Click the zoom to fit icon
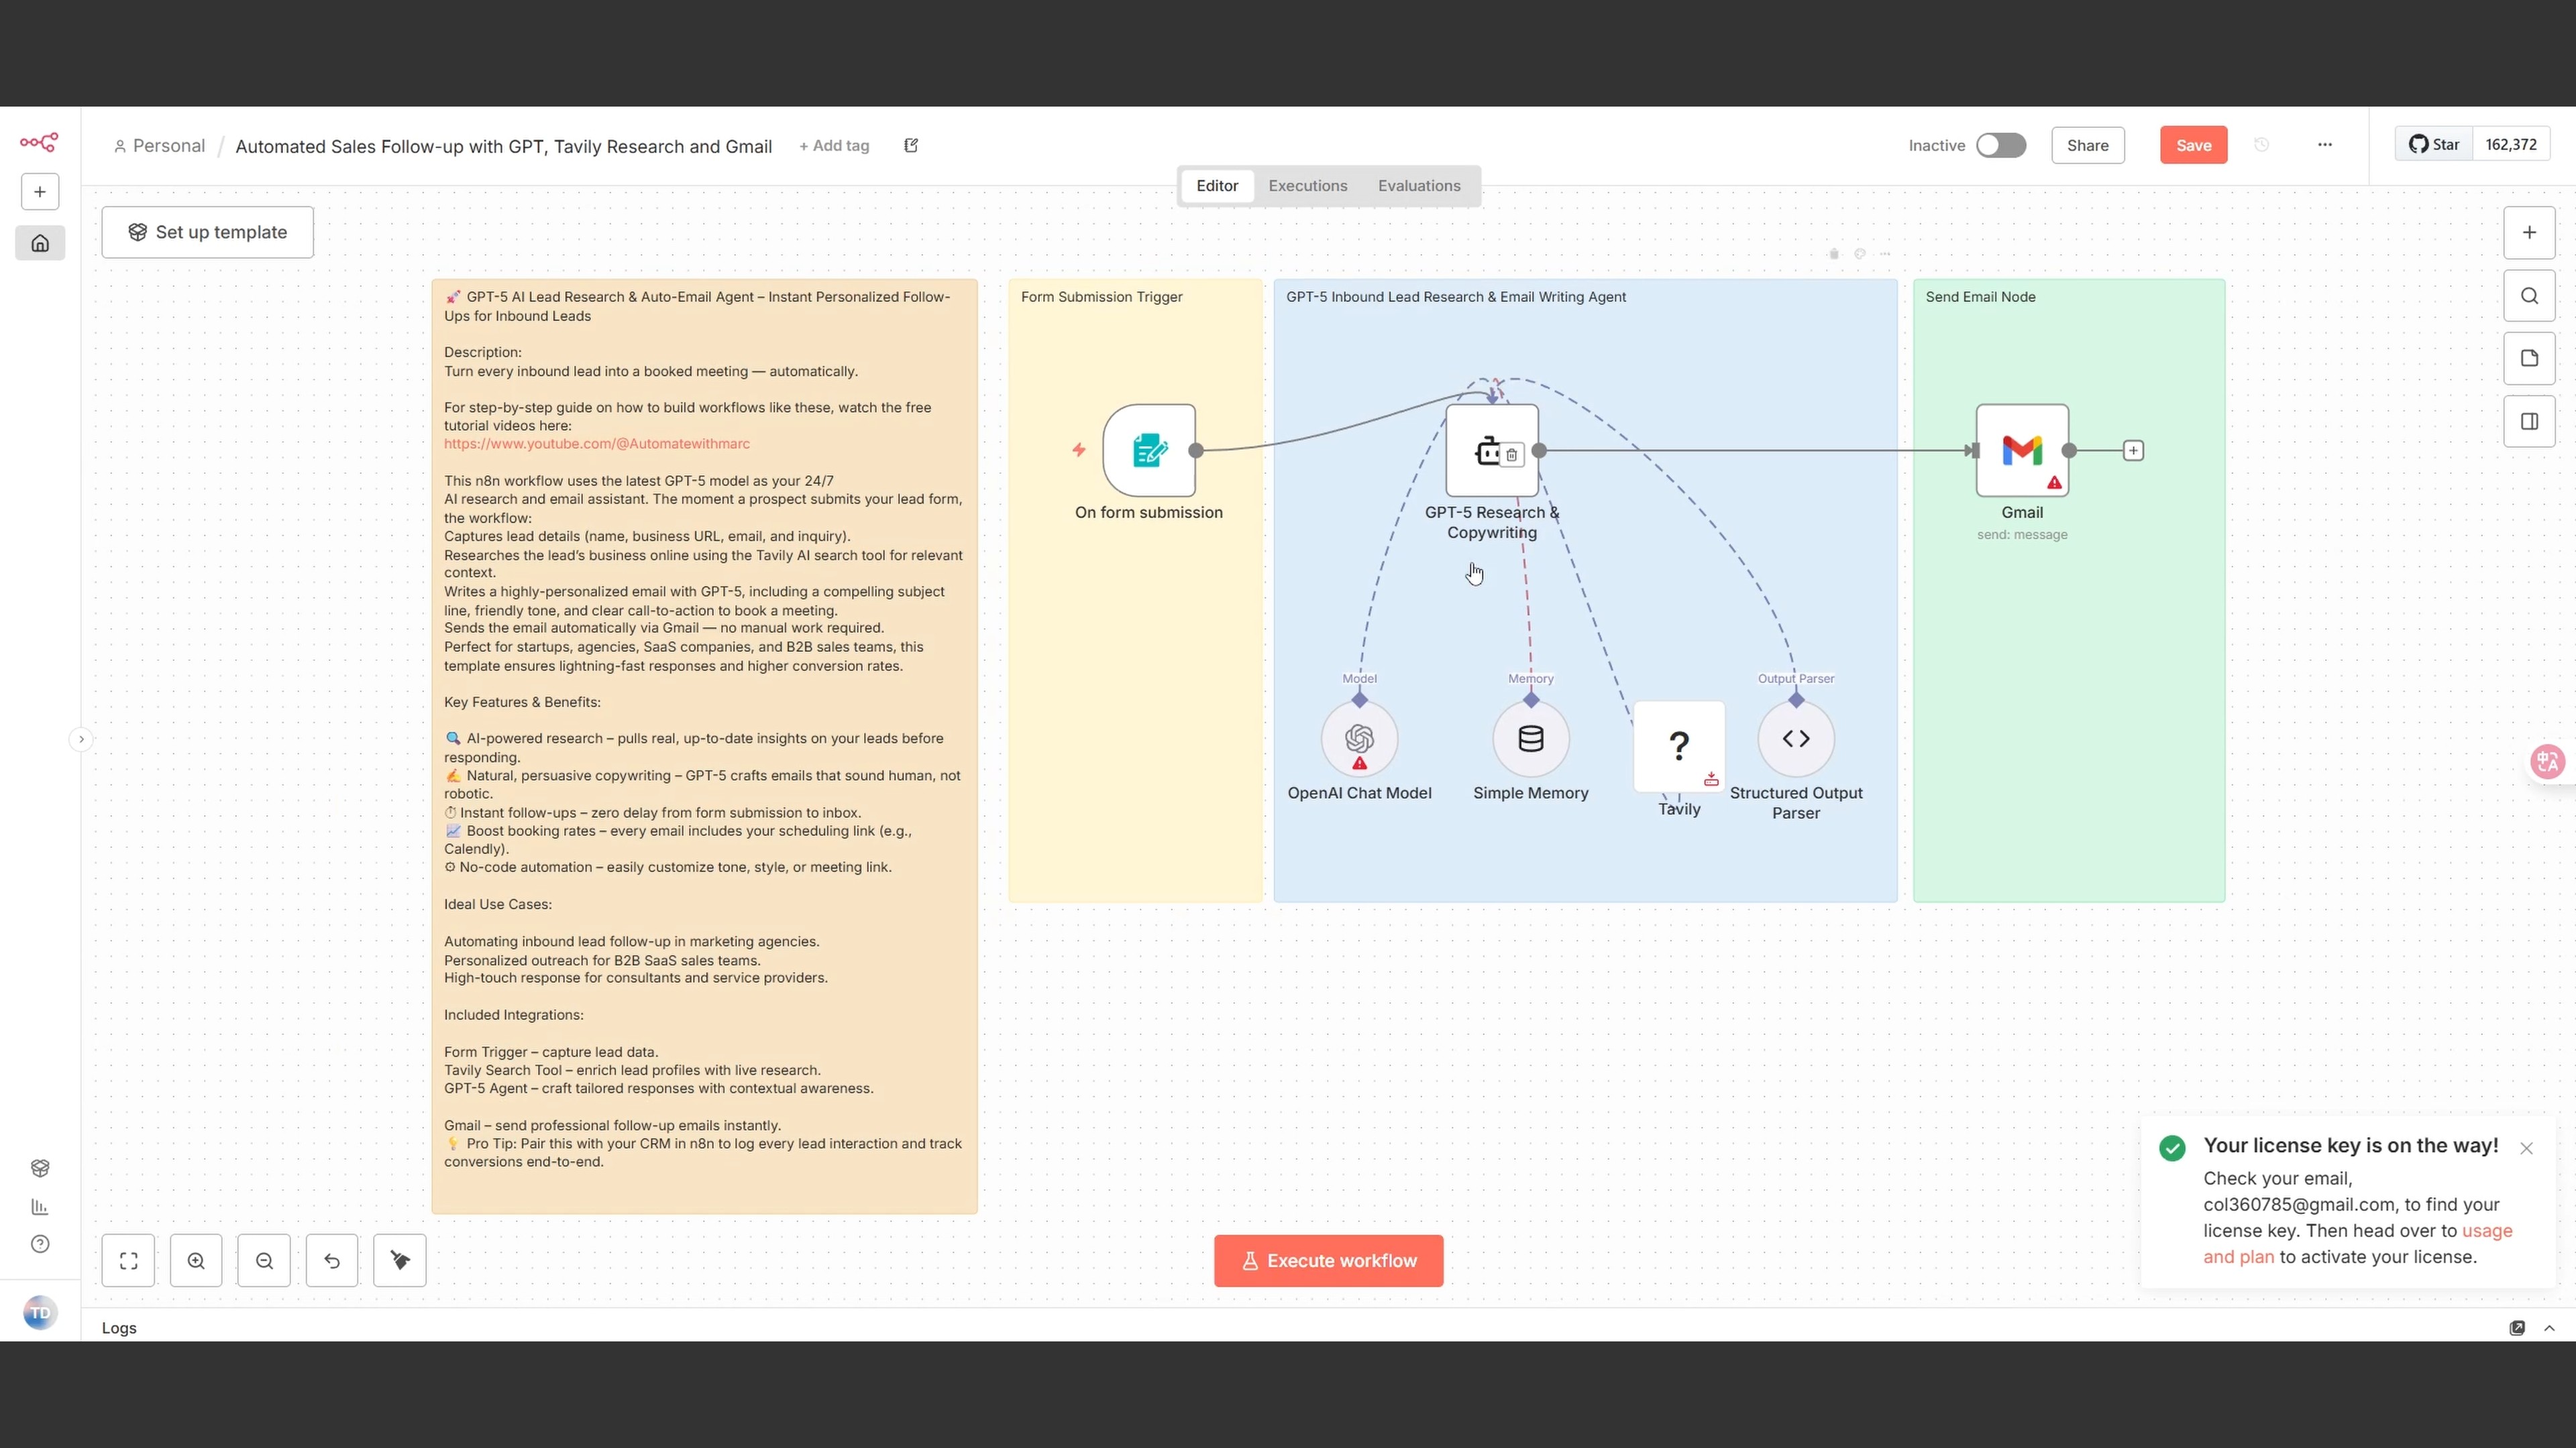The image size is (2576, 1448). pyautogui.click(x=128, y=1261)
